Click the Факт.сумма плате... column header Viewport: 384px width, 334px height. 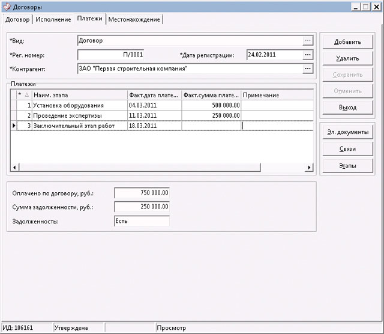coord(211,95)
